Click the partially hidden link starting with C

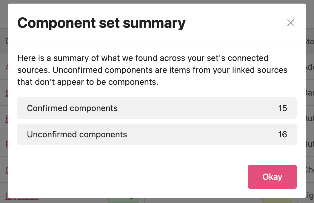click(x=6, y=170)
